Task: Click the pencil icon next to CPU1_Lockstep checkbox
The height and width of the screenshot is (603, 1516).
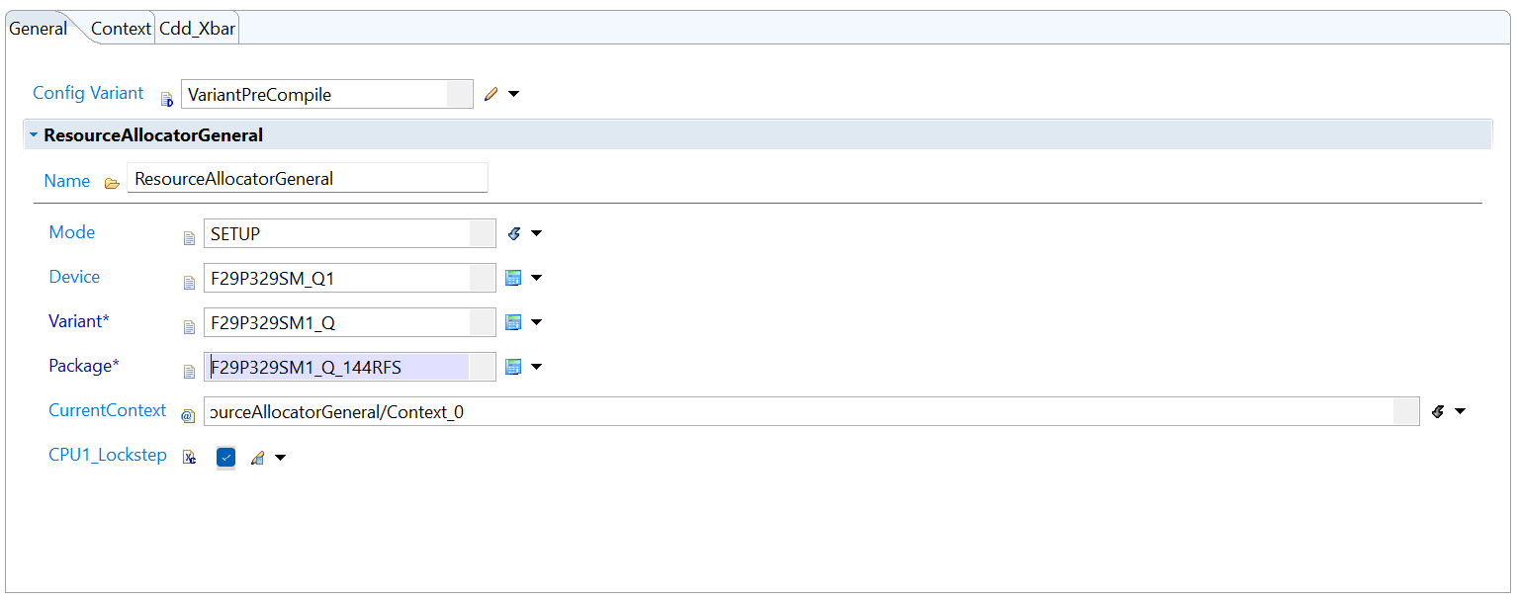Action: (x=258, y=458)
